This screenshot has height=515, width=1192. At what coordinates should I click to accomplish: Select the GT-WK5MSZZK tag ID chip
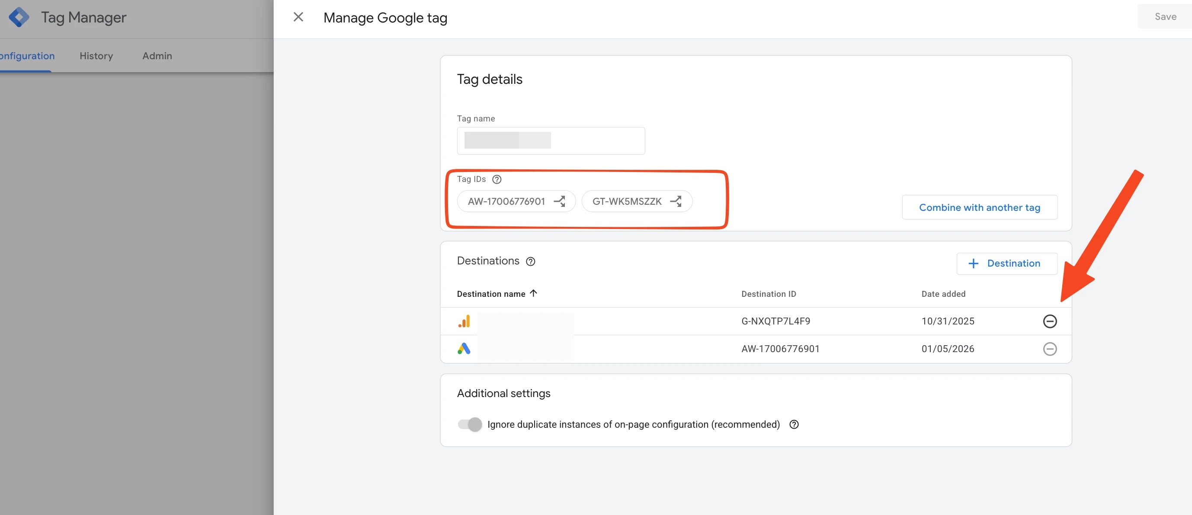[x=636, y=201]
